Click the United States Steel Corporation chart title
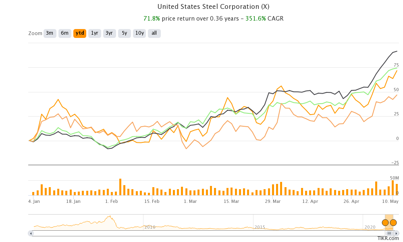Viewport: 403px width, 242px height. (213, 6)
